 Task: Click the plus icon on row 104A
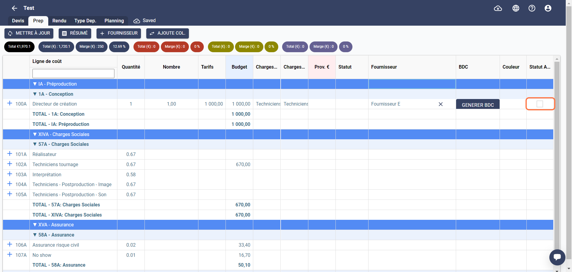tap(10, 184)
